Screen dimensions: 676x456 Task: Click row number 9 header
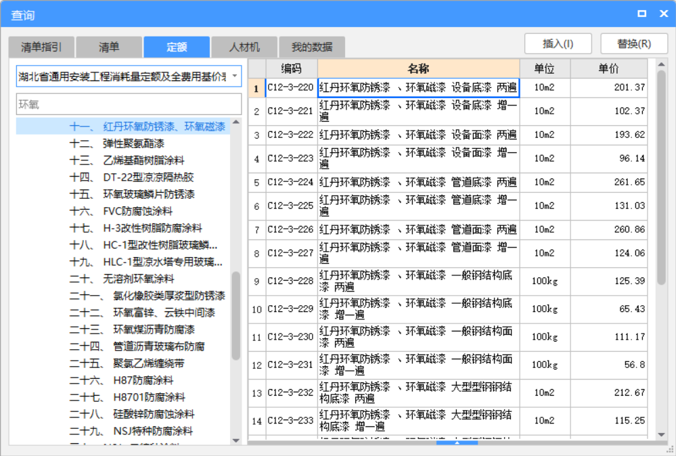click(x=257, y=281)
